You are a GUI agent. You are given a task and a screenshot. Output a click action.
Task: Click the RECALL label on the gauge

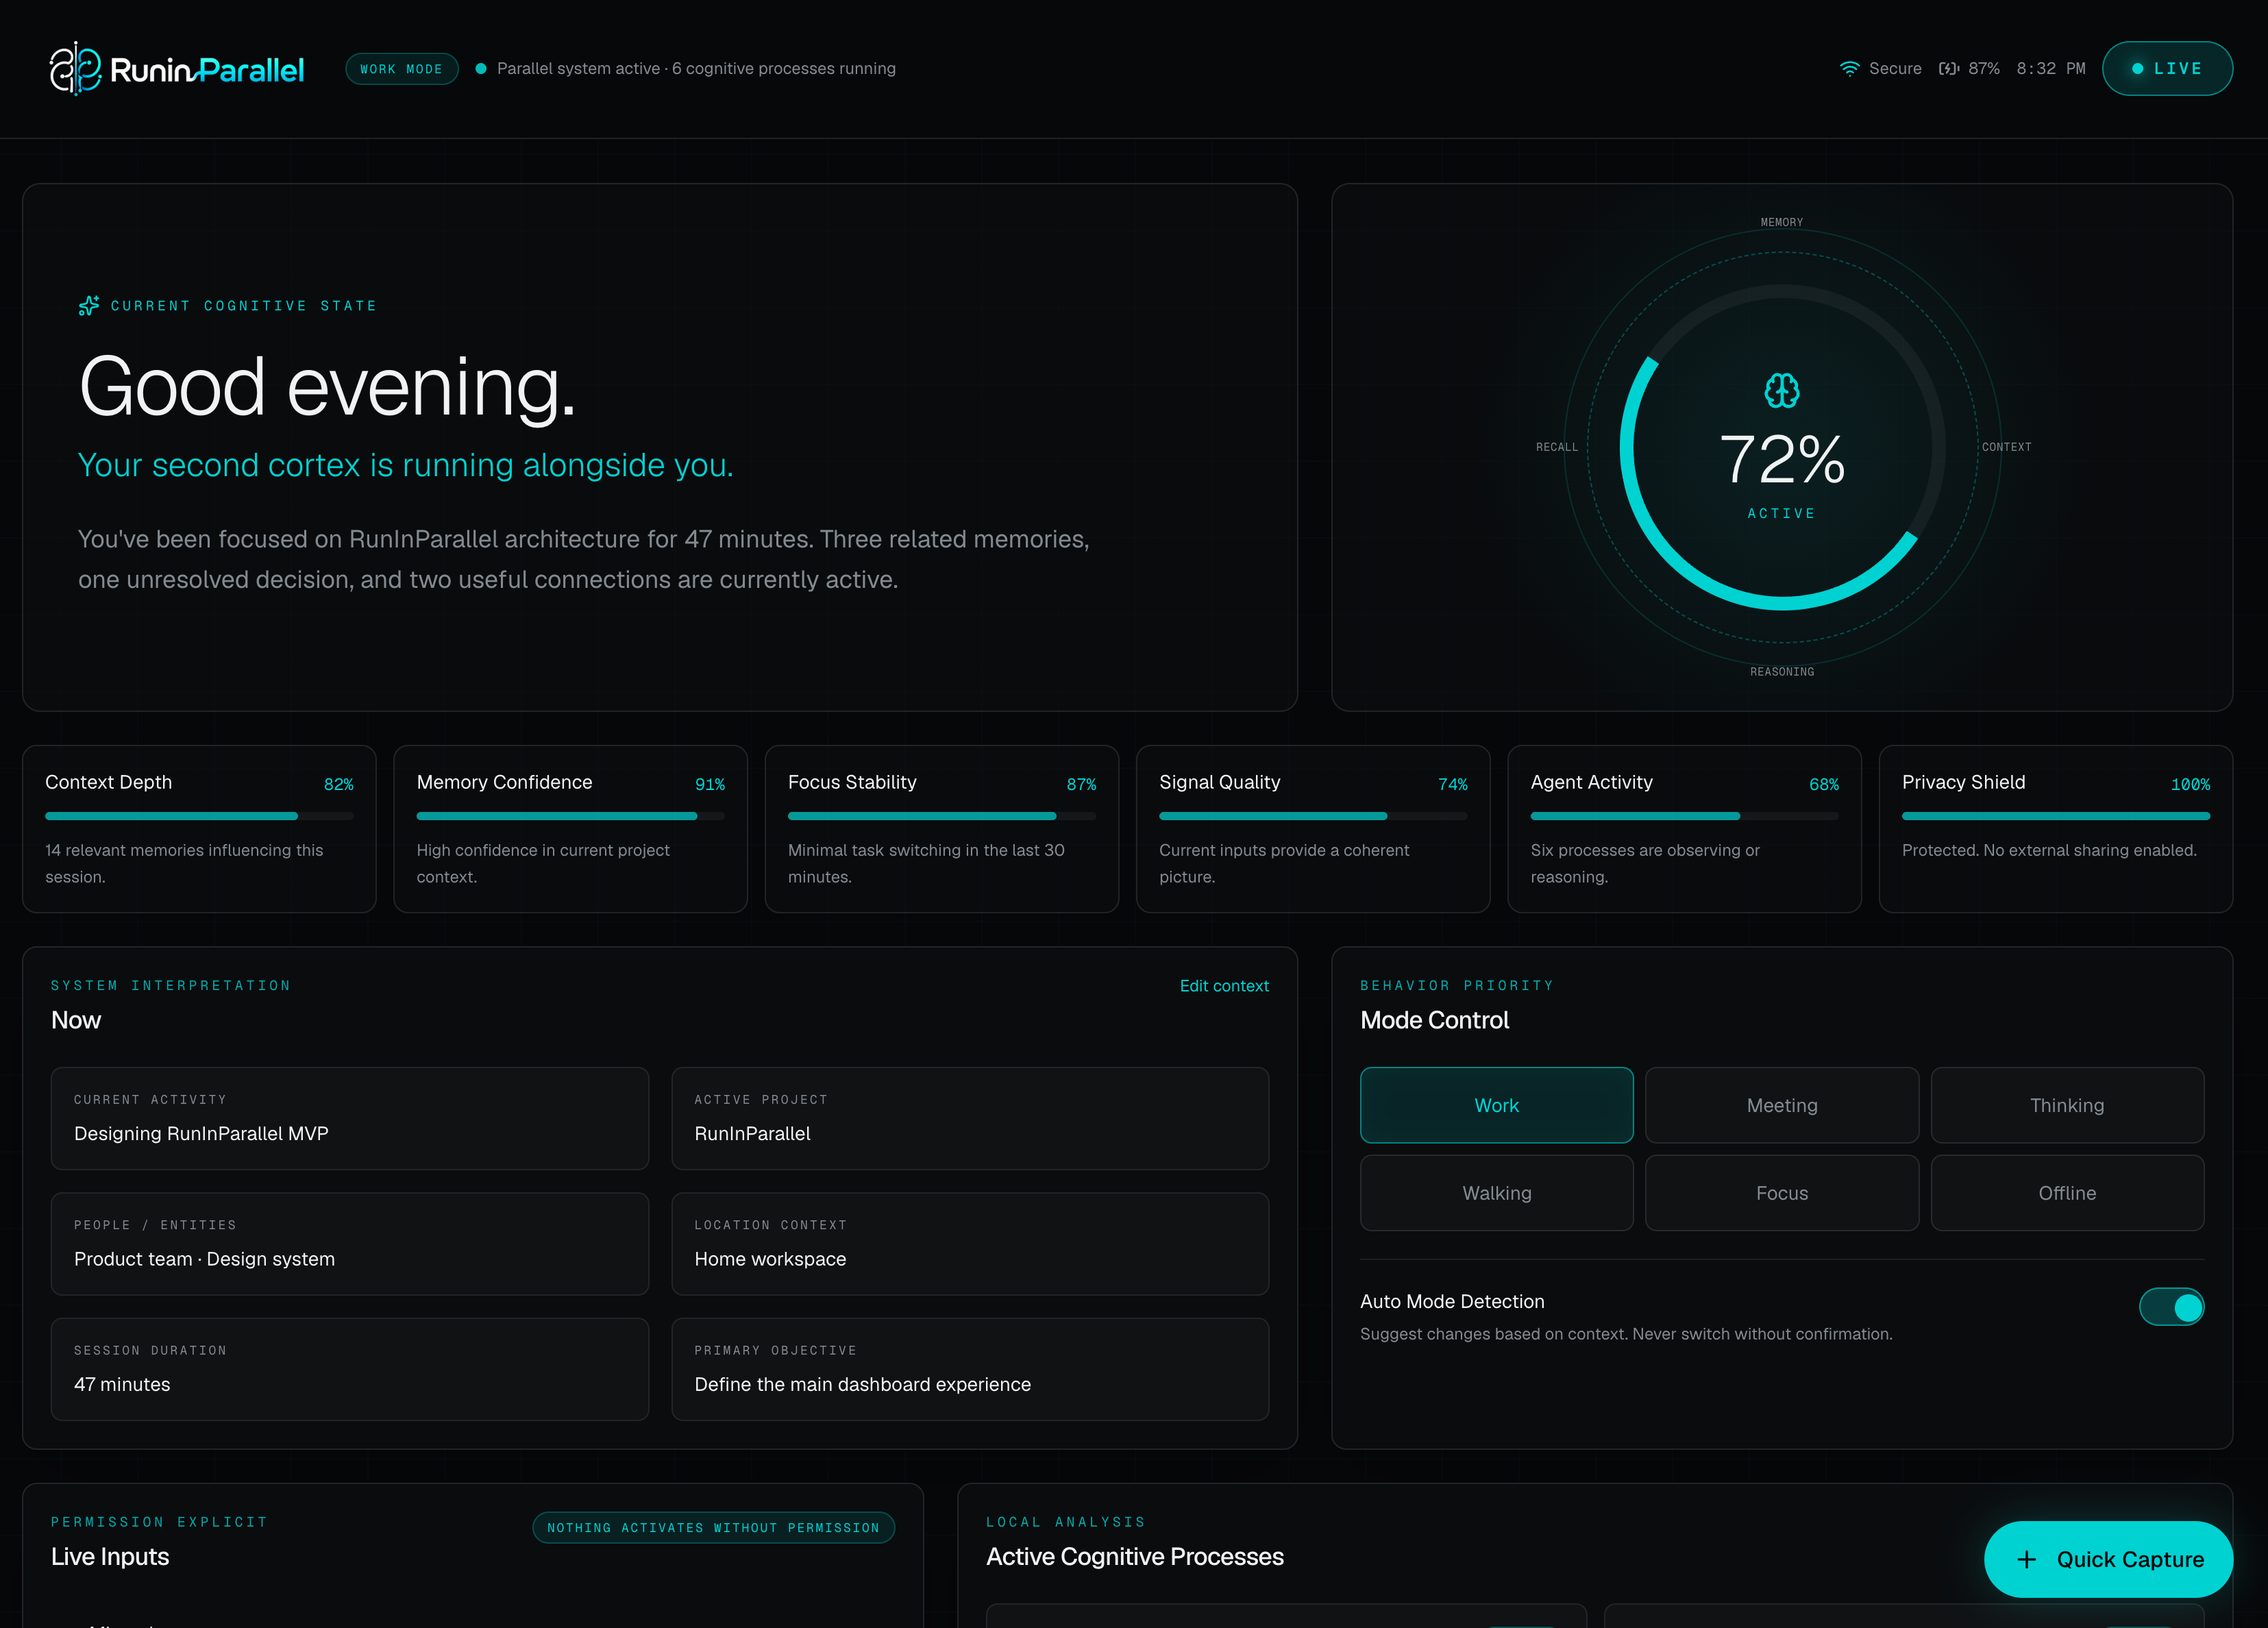click(x=1557, y=447)
